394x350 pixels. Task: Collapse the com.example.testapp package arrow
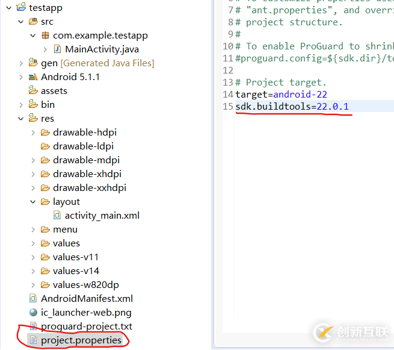click(x=33, y=36)
